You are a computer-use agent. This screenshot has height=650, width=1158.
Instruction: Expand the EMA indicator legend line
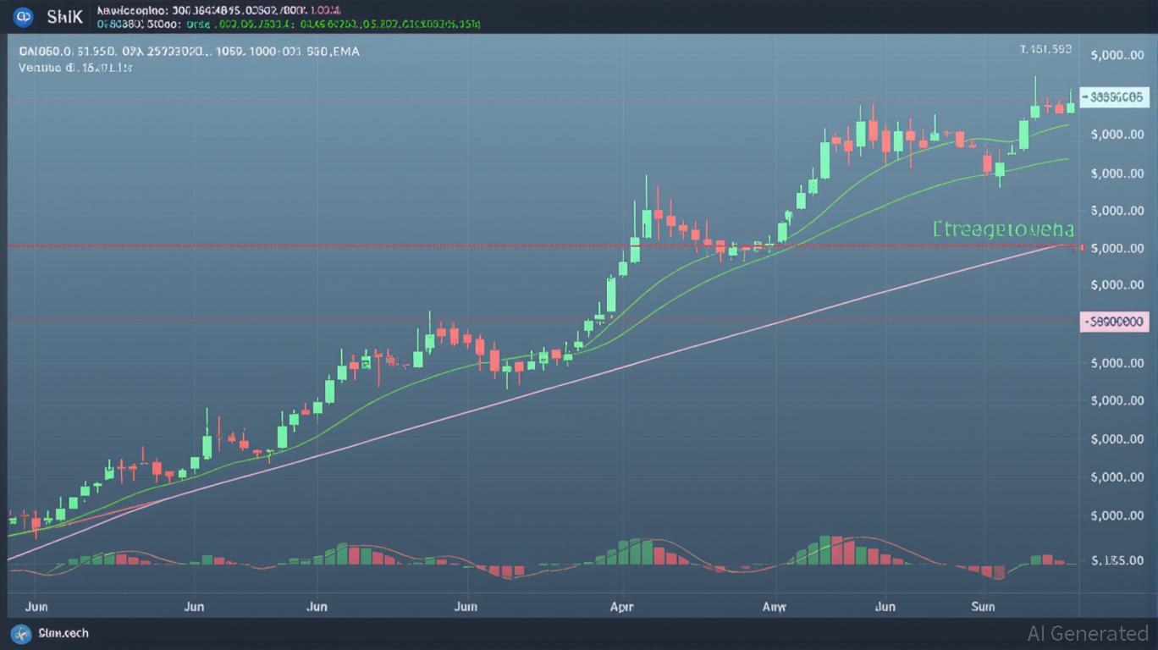(x=189, y=52)
